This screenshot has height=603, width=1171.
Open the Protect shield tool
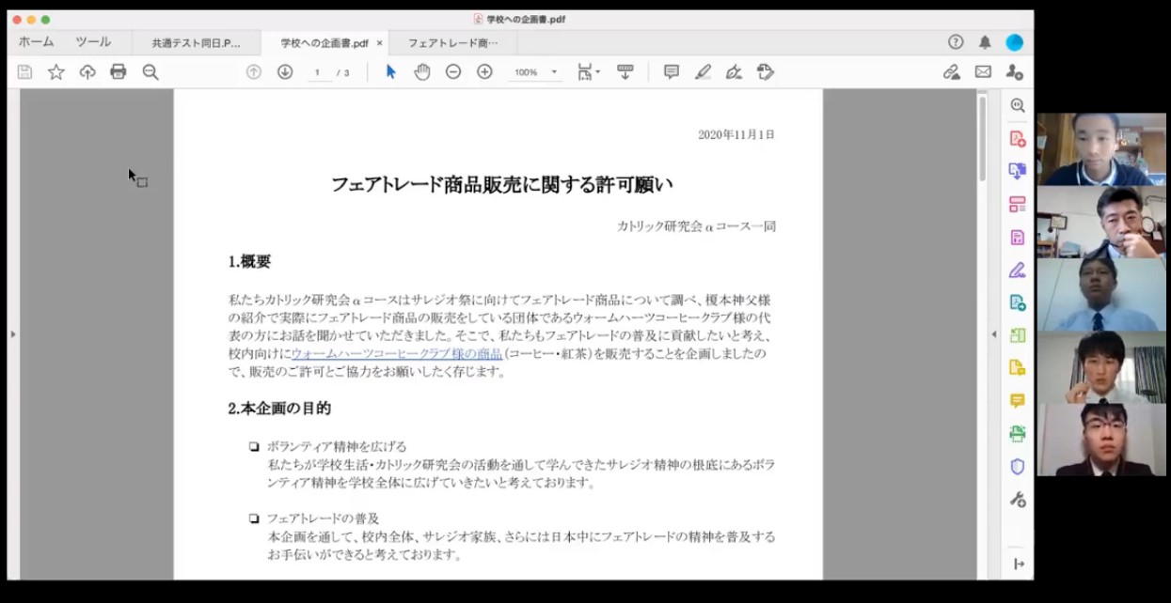[x=1017, y=467]
